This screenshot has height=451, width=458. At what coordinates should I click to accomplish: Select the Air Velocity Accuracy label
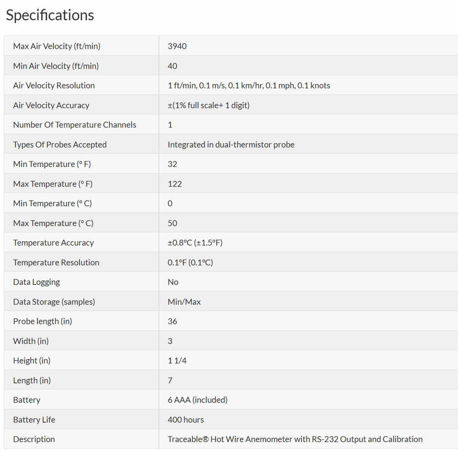(51, 105)
